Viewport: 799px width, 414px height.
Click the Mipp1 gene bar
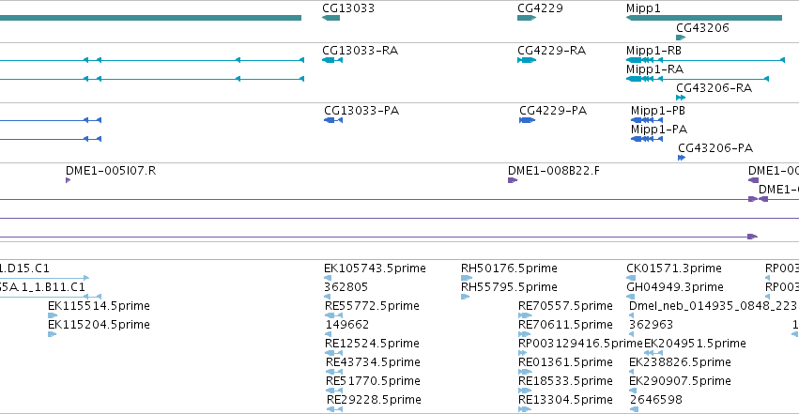pyautogui.click(x=704, y=18)
